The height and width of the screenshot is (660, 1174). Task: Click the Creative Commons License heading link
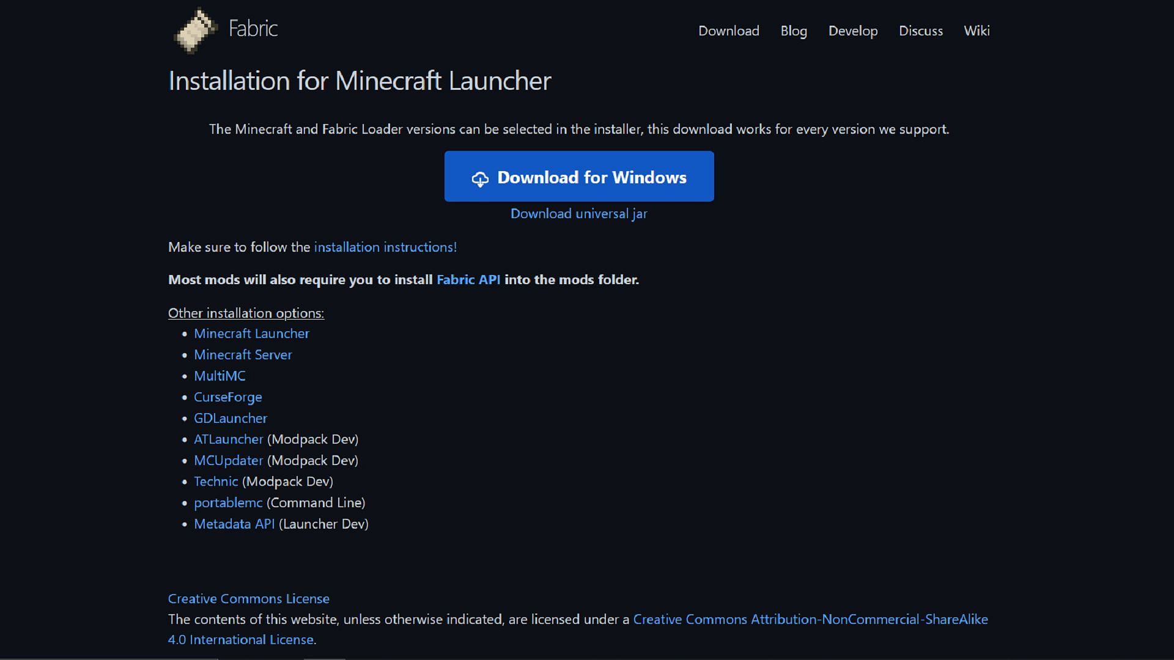[249, 599]
